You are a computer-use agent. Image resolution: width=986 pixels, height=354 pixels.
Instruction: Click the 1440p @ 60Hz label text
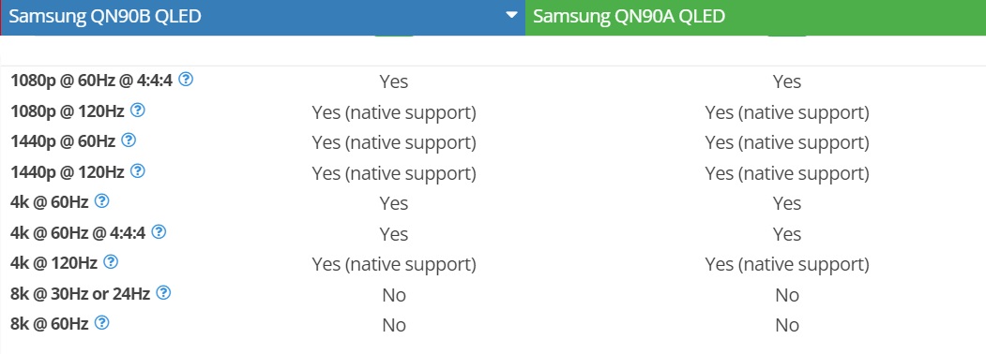(x=63, y=141)
